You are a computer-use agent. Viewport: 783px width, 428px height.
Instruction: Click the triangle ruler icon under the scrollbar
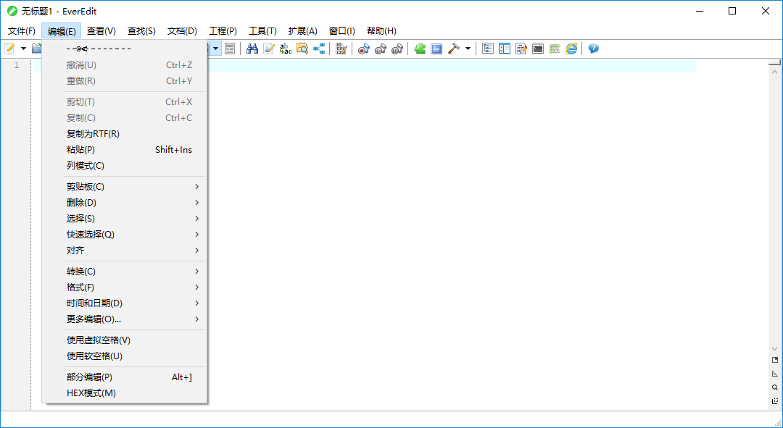click(x=775, y=374)
